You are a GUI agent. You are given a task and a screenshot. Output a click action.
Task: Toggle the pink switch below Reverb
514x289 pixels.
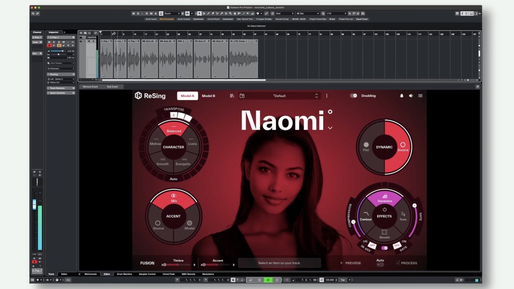384,248
